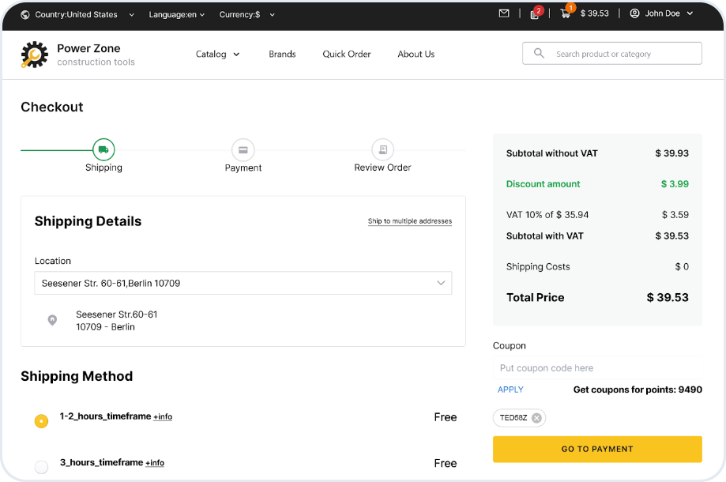Click the Review Order step icon
The width and height of the screenshot is (726, 482).
382,149
